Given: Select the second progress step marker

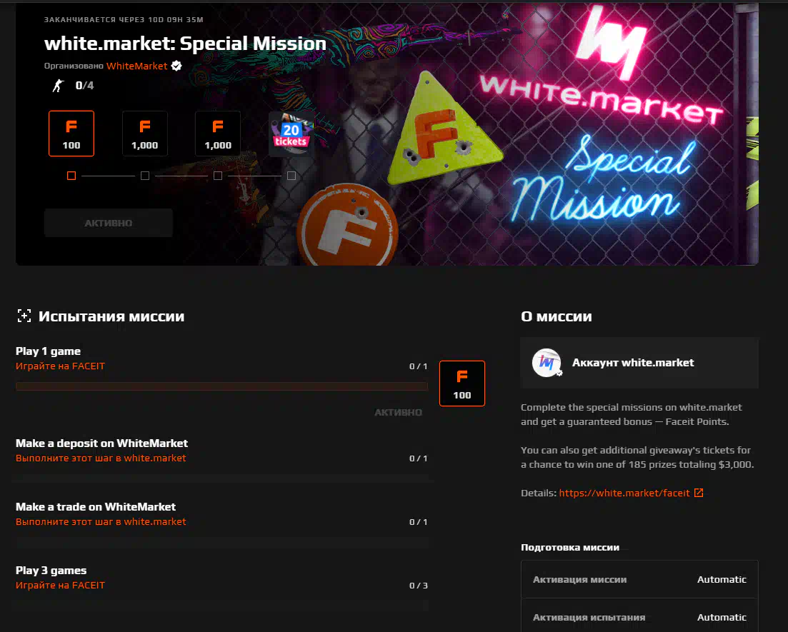Looking at the screenshot, I should 145,176.
